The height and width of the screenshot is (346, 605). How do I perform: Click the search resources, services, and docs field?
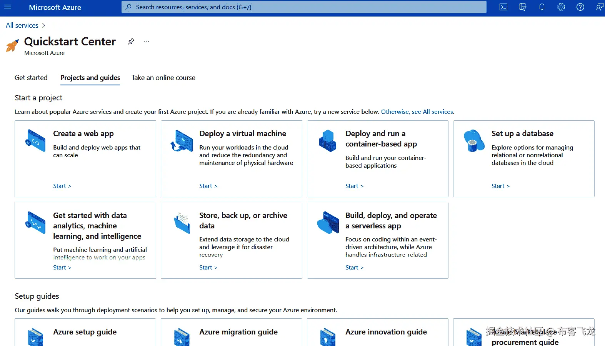click(304, 7)
